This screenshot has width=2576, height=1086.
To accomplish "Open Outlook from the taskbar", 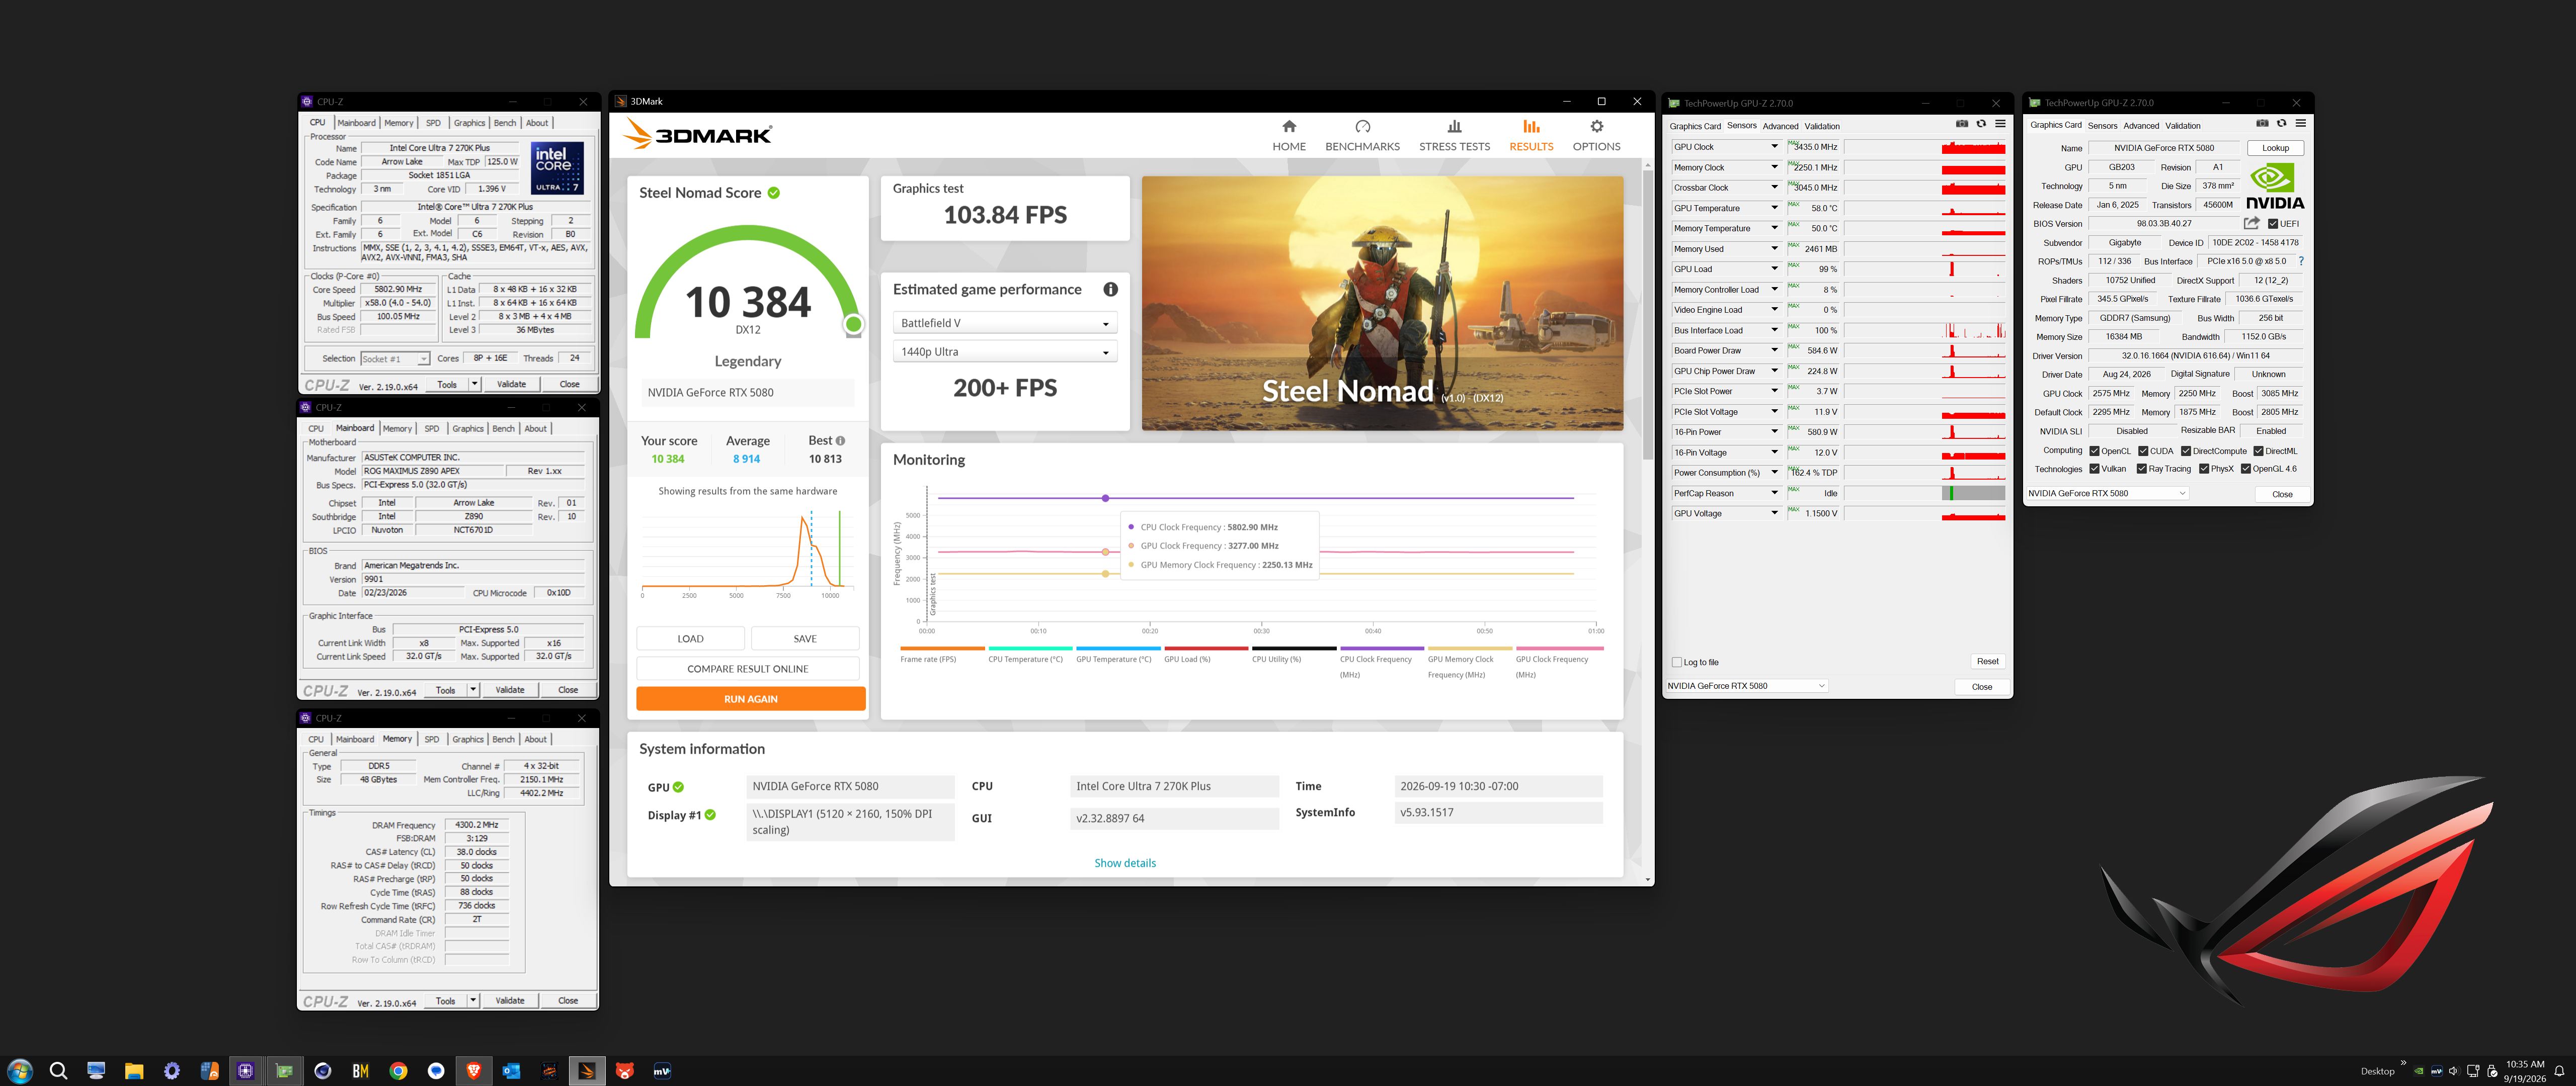I will [x=511, y=1071].
